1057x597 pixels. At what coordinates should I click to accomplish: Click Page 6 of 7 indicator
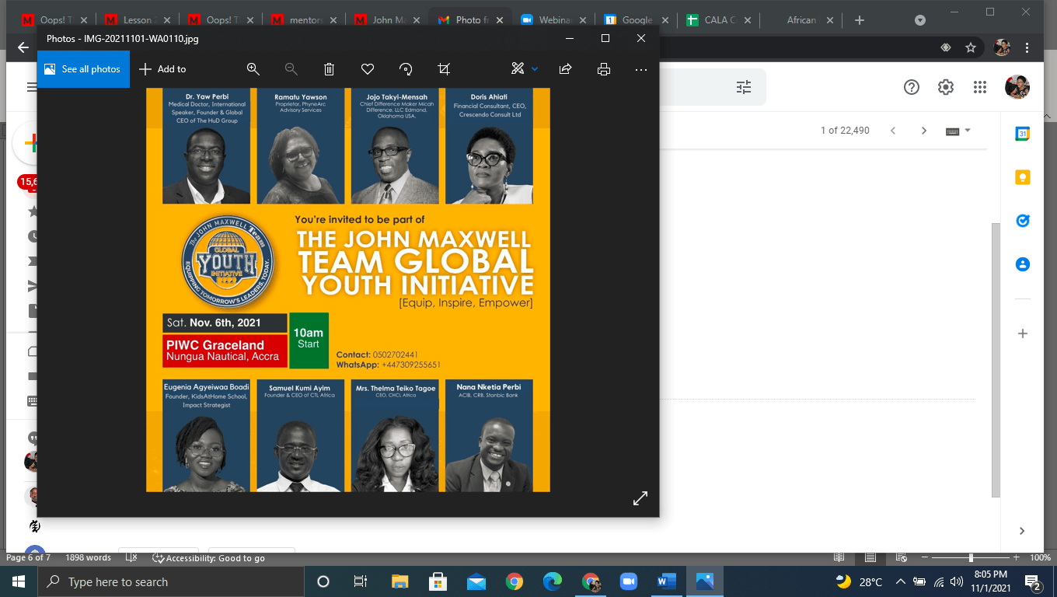(29, 557)
